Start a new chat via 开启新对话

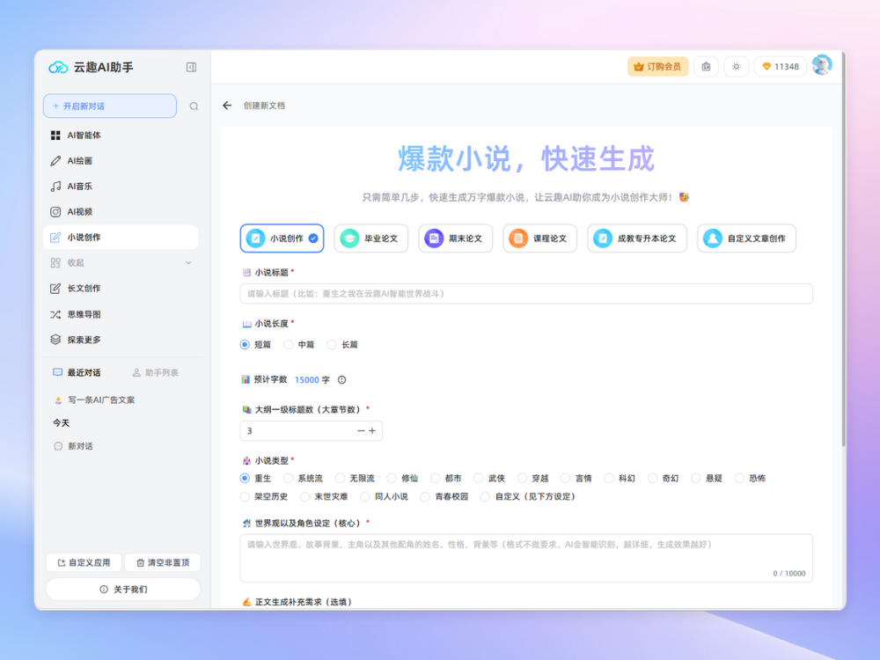coord(109,105)
